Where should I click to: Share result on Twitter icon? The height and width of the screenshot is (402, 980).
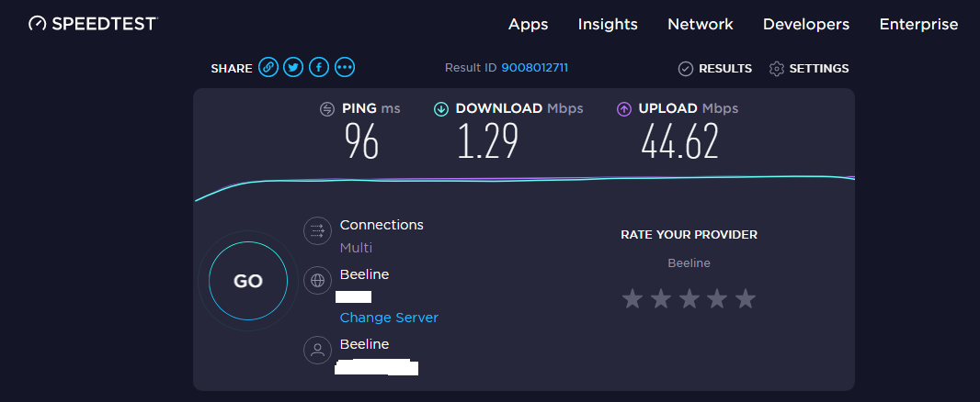click(x=293, y=67)
